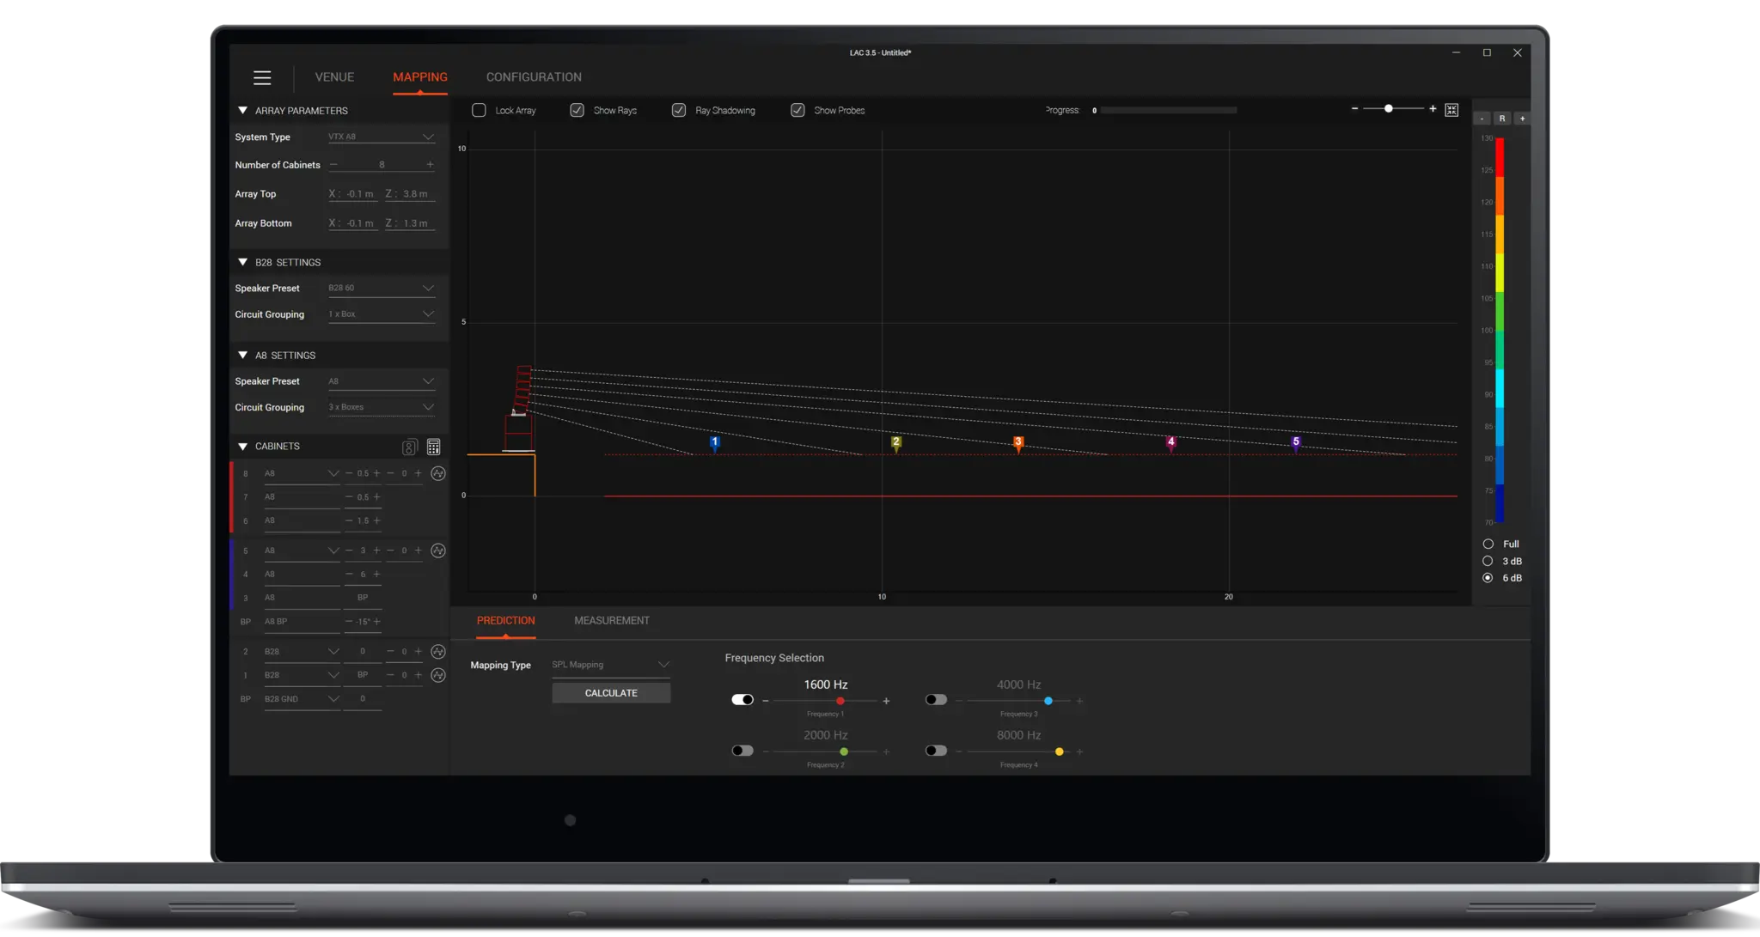1760x937 pixels.
Task: Open the Mapping Type SPL Mapping dropdown
Action: pyautogui.click(x=610, y=665)
